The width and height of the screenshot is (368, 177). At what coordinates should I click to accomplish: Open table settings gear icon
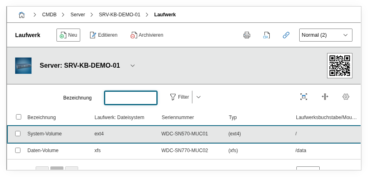click(x=346, y=97)
